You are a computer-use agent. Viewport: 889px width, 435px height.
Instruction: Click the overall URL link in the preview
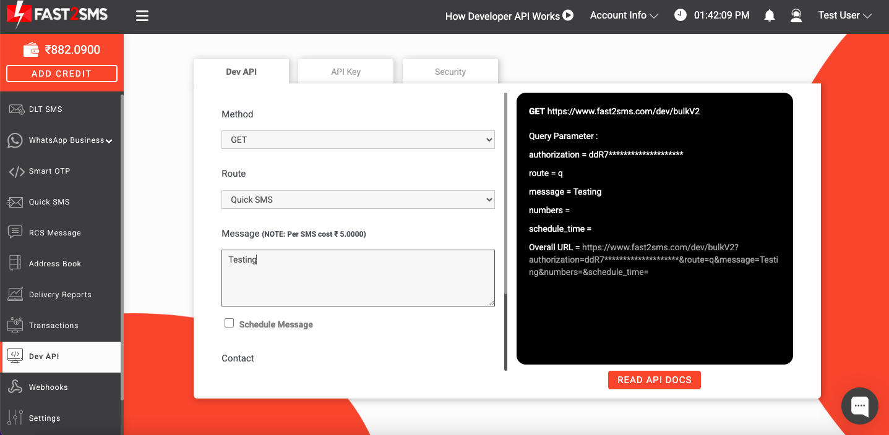(653, 260)
